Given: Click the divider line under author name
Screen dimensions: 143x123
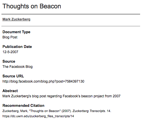Looking at the screenshot, I should point(71,26).
